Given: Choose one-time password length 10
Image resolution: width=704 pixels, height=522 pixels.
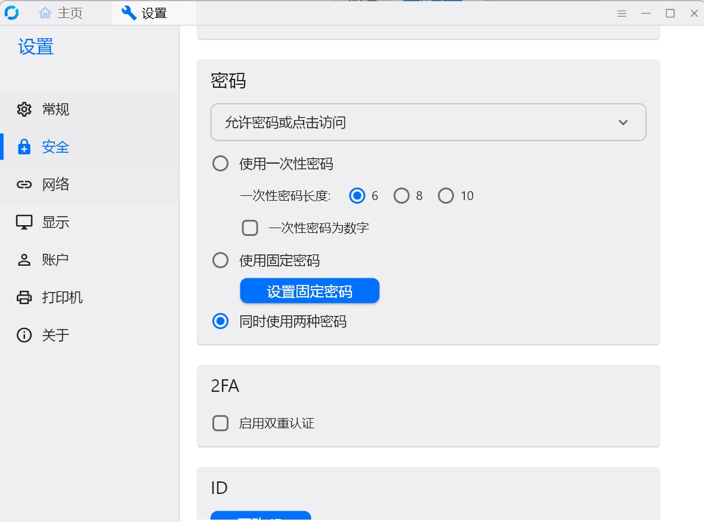Looking at the screenshot, I should (x=446, y=196).
